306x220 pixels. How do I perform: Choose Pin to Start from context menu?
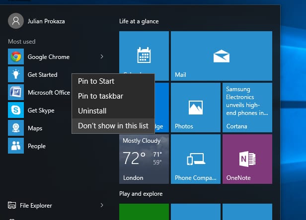tap(113, 81)
